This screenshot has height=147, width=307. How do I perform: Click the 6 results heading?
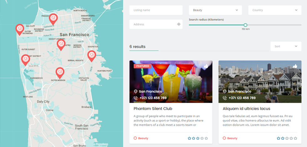[138, 47]
